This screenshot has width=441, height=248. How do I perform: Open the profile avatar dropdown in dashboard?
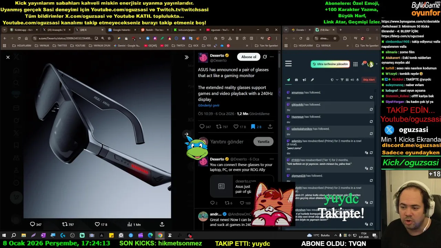coord(371,64)
